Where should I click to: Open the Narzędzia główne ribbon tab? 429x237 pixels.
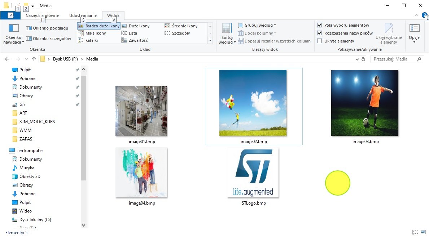point(42,15)
